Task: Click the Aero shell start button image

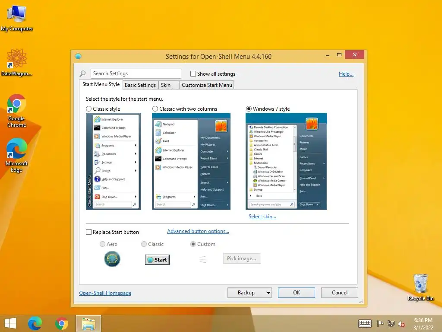Action: (x=112, y=259)
